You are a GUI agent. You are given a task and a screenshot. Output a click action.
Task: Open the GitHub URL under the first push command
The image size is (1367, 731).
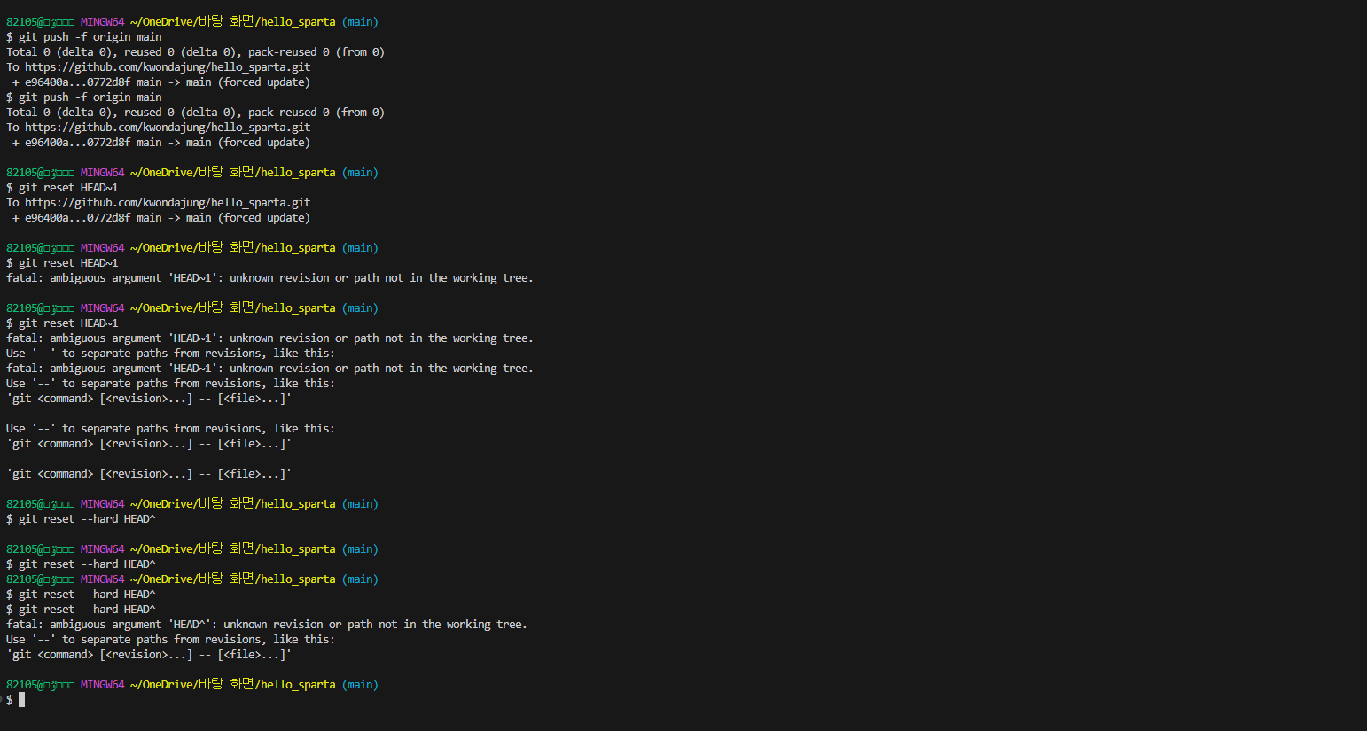tap(168, 67)
